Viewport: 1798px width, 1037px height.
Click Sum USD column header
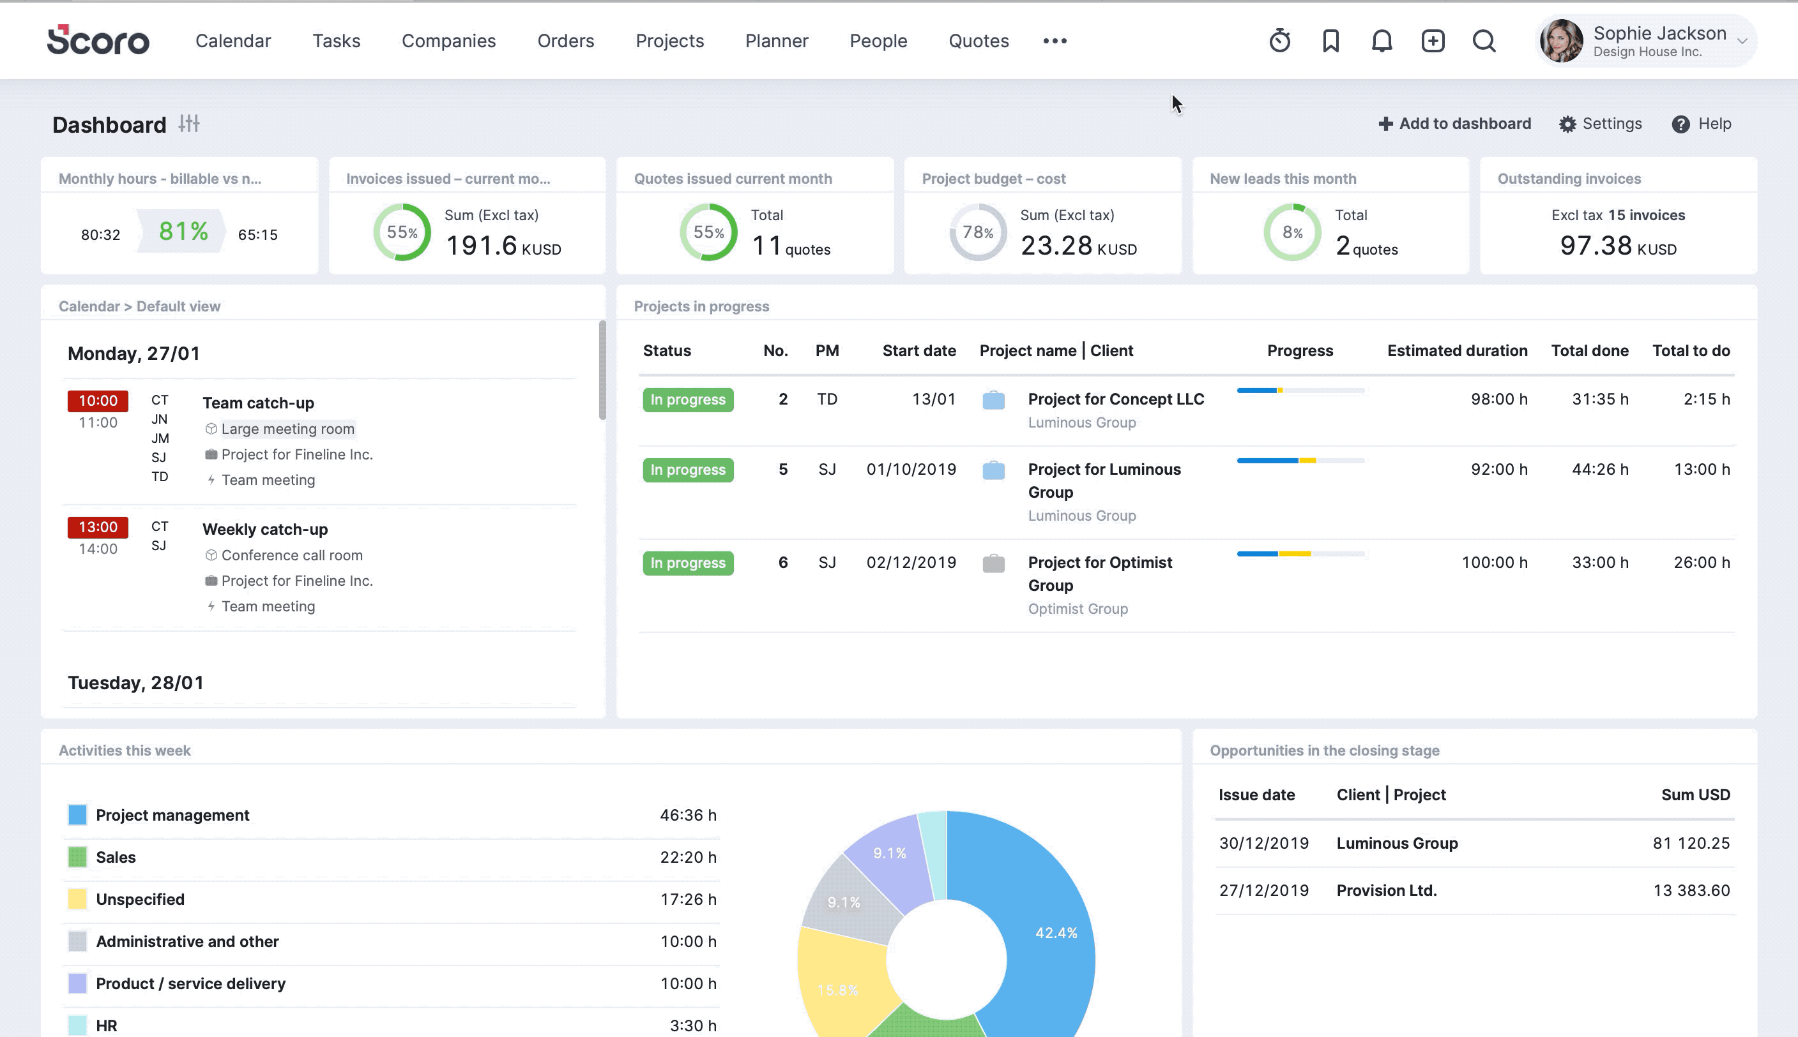1695,795
